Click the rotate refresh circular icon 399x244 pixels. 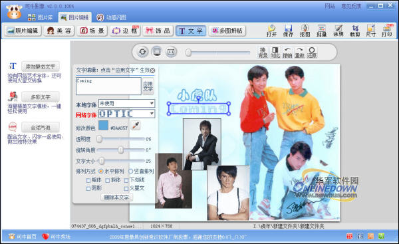(142, 52)
